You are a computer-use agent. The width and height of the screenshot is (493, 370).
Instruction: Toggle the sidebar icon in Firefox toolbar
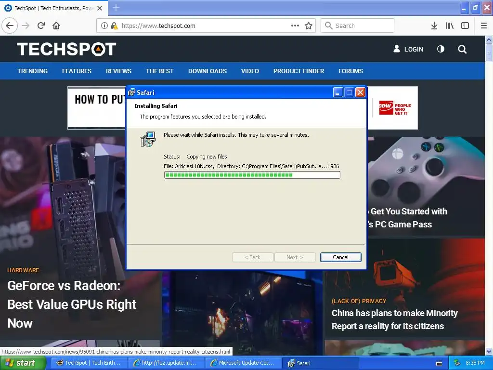[x=465, y=26]
